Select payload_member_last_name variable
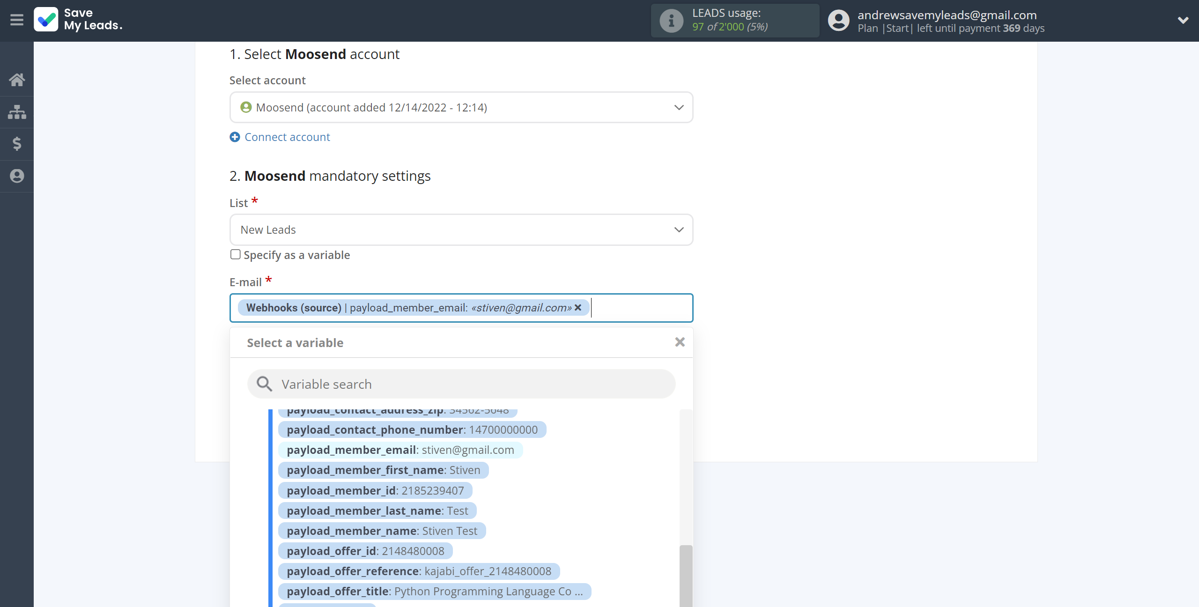1199x607 pixels. 377,511
